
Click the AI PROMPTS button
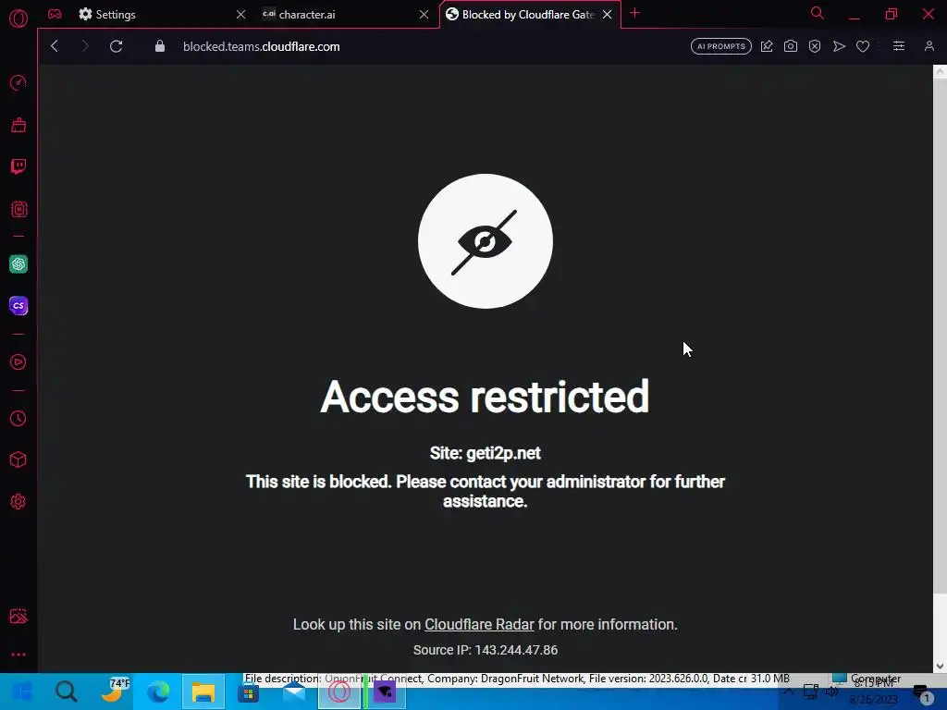(721, 46)
